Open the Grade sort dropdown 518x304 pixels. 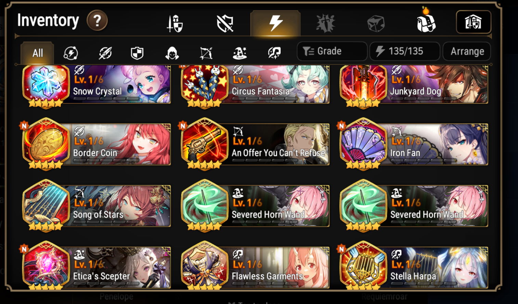[332, 51]
